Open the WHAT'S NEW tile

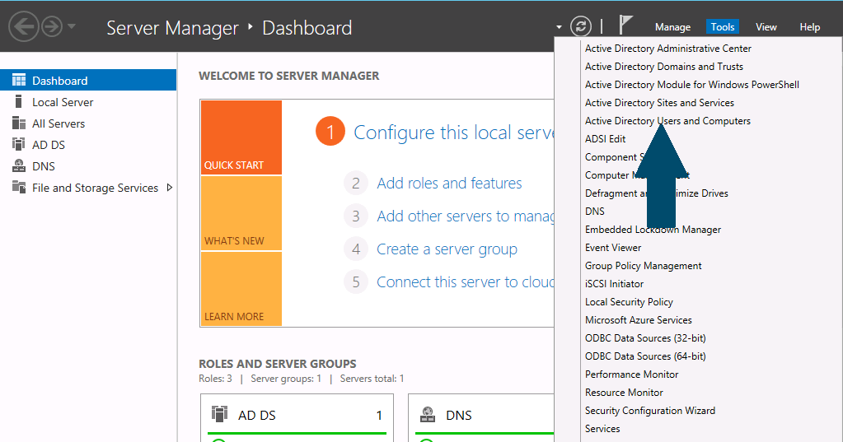point(241,213)
